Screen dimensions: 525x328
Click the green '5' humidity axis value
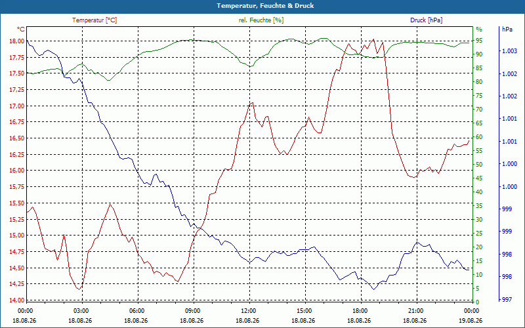pyautogui.click(x=478, y=289)
